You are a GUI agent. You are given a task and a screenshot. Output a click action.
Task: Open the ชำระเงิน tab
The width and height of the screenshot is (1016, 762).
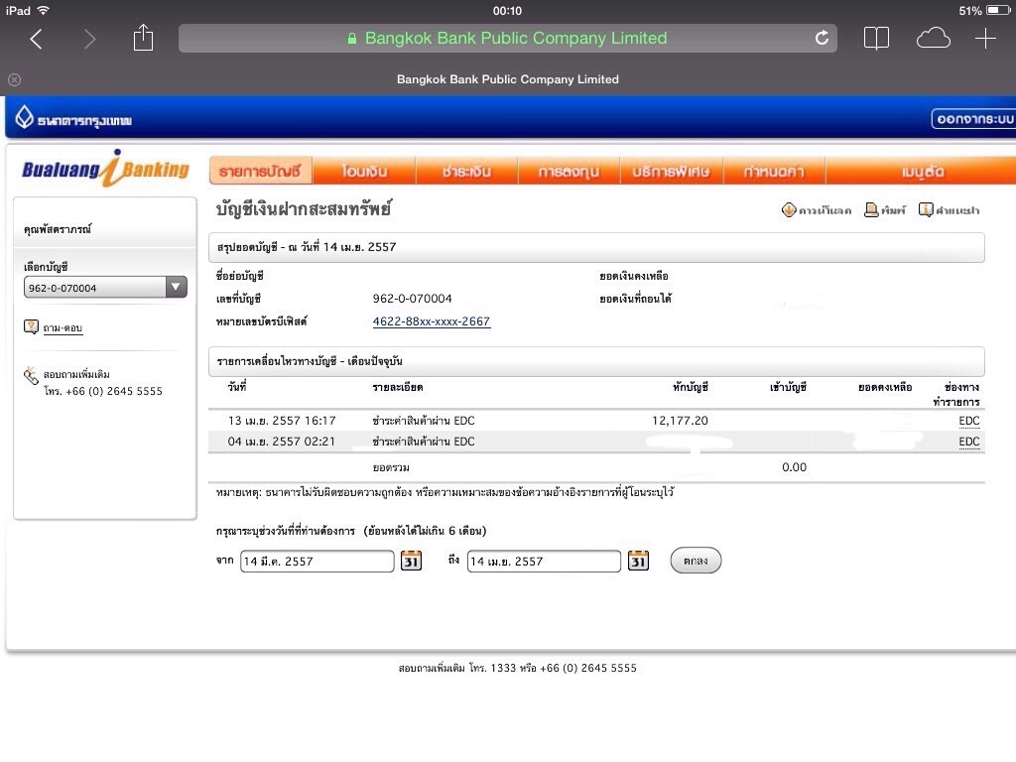(466, 171)
